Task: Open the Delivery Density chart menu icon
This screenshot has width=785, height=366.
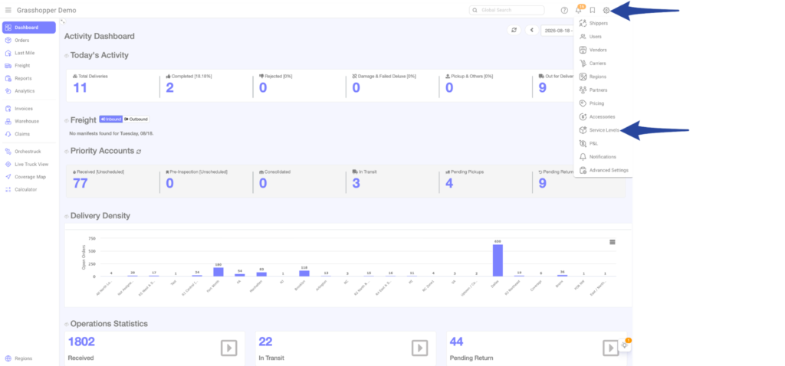Action: 613,242
